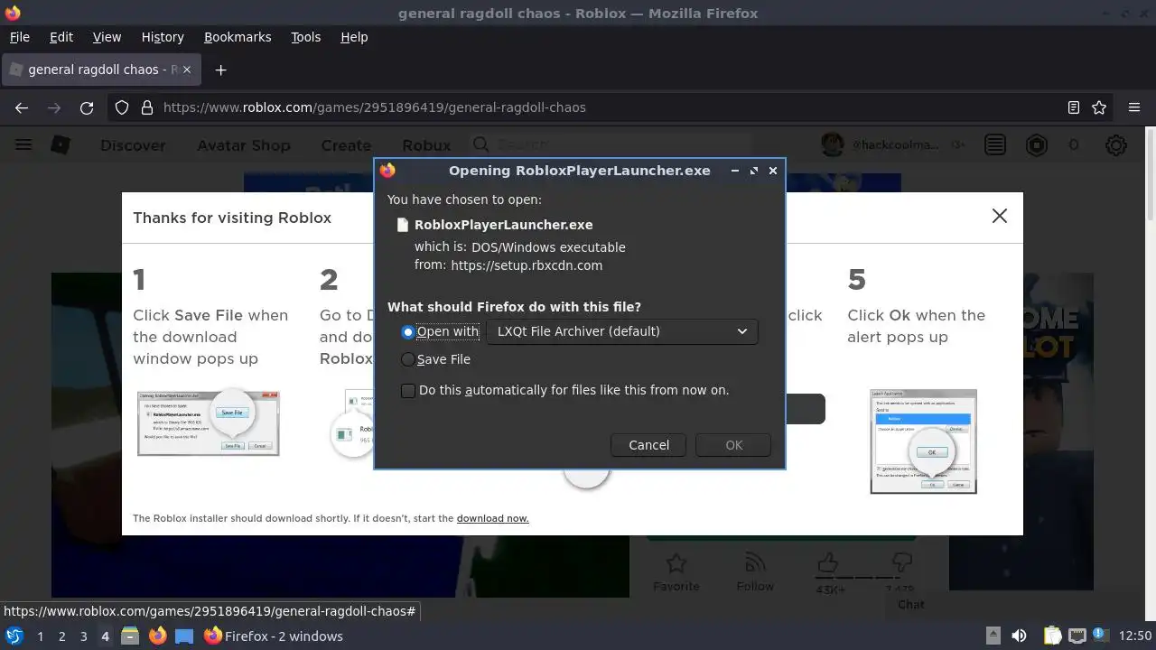Click Cancel in the download dialog
The width and height of the screenshot is (1156, 650).
(648, 445)
